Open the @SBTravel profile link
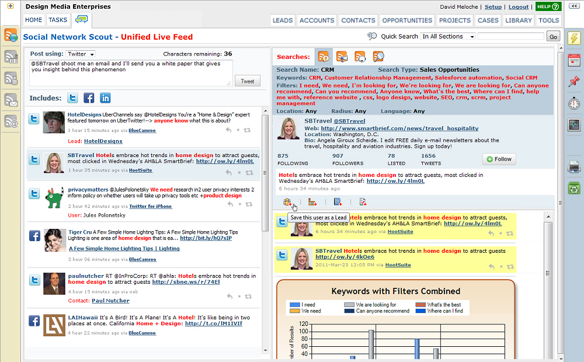584x362 pixels. [349, 121]
